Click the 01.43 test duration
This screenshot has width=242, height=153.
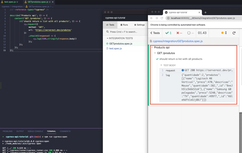coord(202,33)
